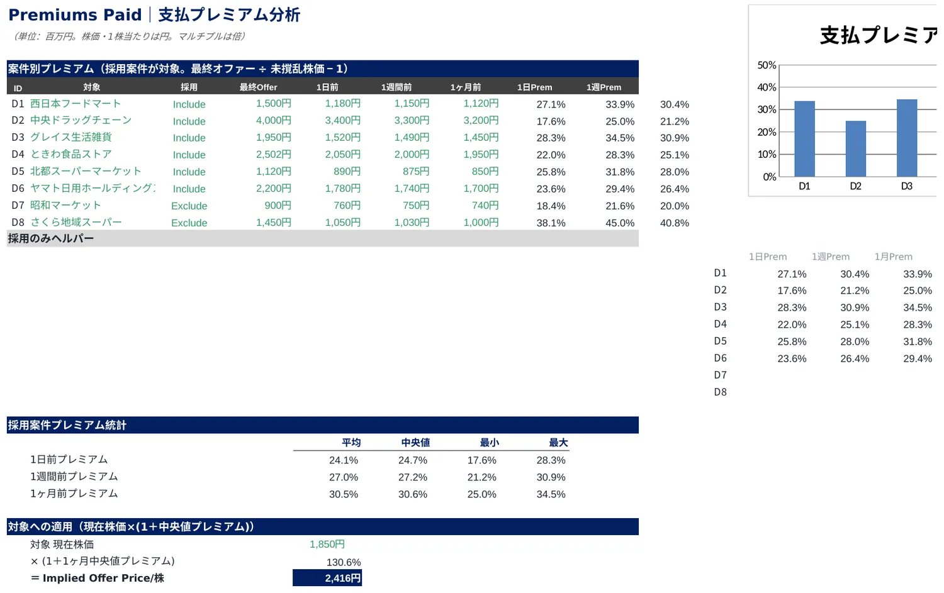Click the = Implied Offer Price/株 label

(x=98, y=578)
